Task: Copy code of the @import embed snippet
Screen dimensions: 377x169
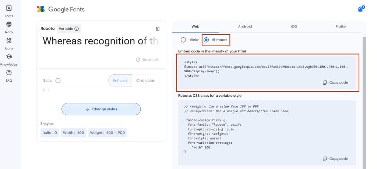Action: [x=335, y=82]
